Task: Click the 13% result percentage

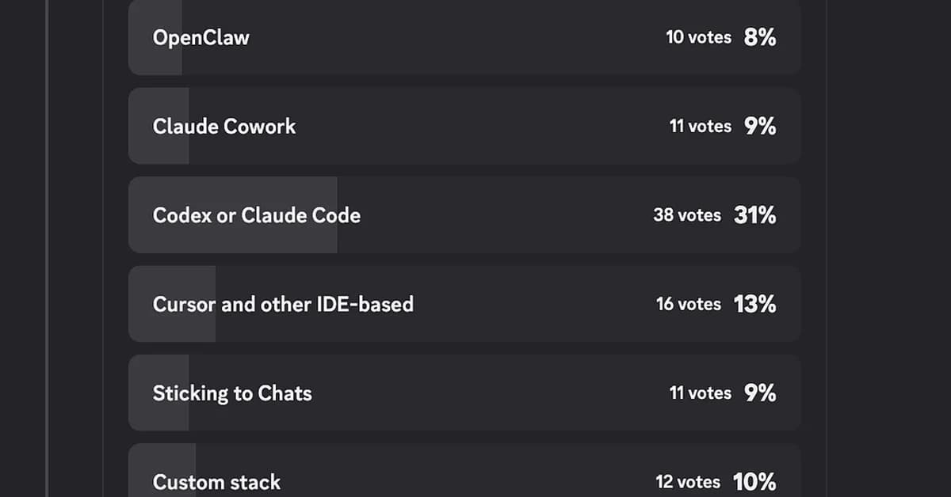Action: [x=754, y=304]
